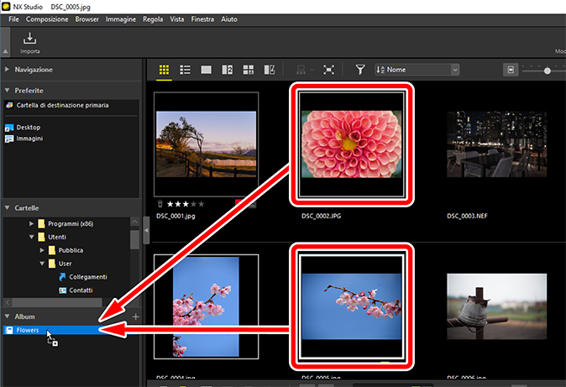Open the Nome sort order dropdown
The width and height of the screenshot is (566, 387).
click(x=417, y=70)
